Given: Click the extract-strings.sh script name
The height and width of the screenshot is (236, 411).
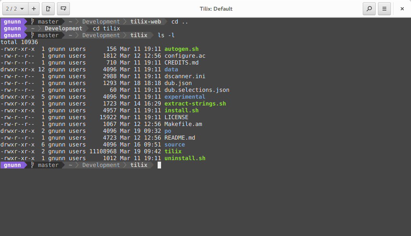Looking at the screenshot, I should 195,104.
